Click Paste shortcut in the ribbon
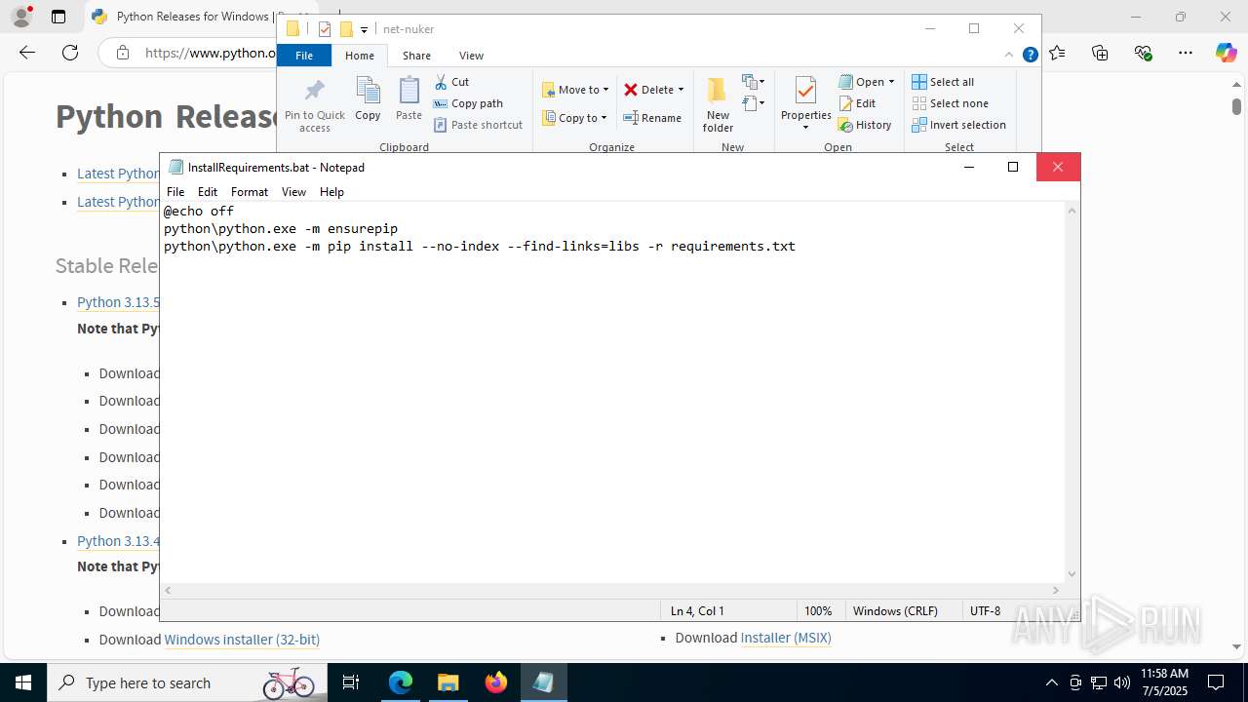Viewport: 1248px width, 702px height. (x=478, y=125)
